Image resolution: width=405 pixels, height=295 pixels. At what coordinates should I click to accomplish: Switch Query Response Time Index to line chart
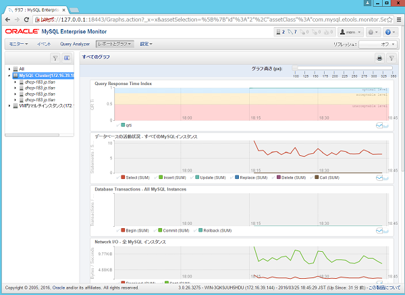[x=379, y=126]
